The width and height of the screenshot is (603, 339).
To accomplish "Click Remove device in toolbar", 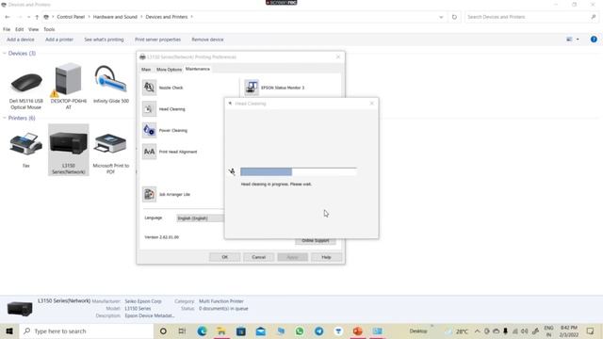I will point(207,40).
